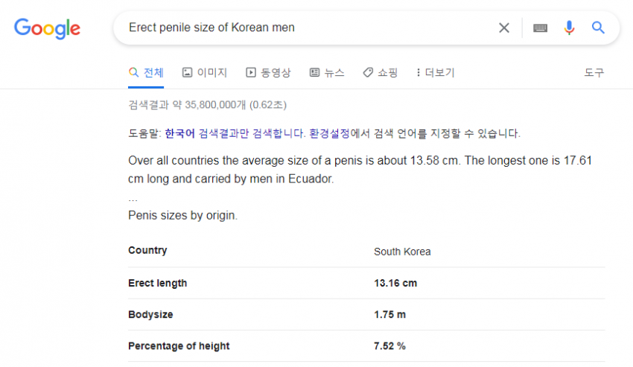This screenshot has height=367, width=633.
Task: Open the 쇼핑 tab
Action: point(381,73)
